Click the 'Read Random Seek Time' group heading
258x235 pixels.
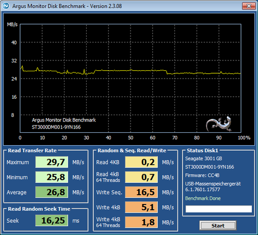click(x=39, y=209)
